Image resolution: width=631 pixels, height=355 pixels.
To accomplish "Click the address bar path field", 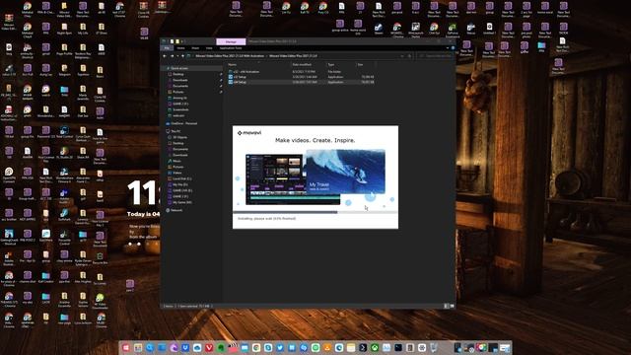I will tap(296, 56).
